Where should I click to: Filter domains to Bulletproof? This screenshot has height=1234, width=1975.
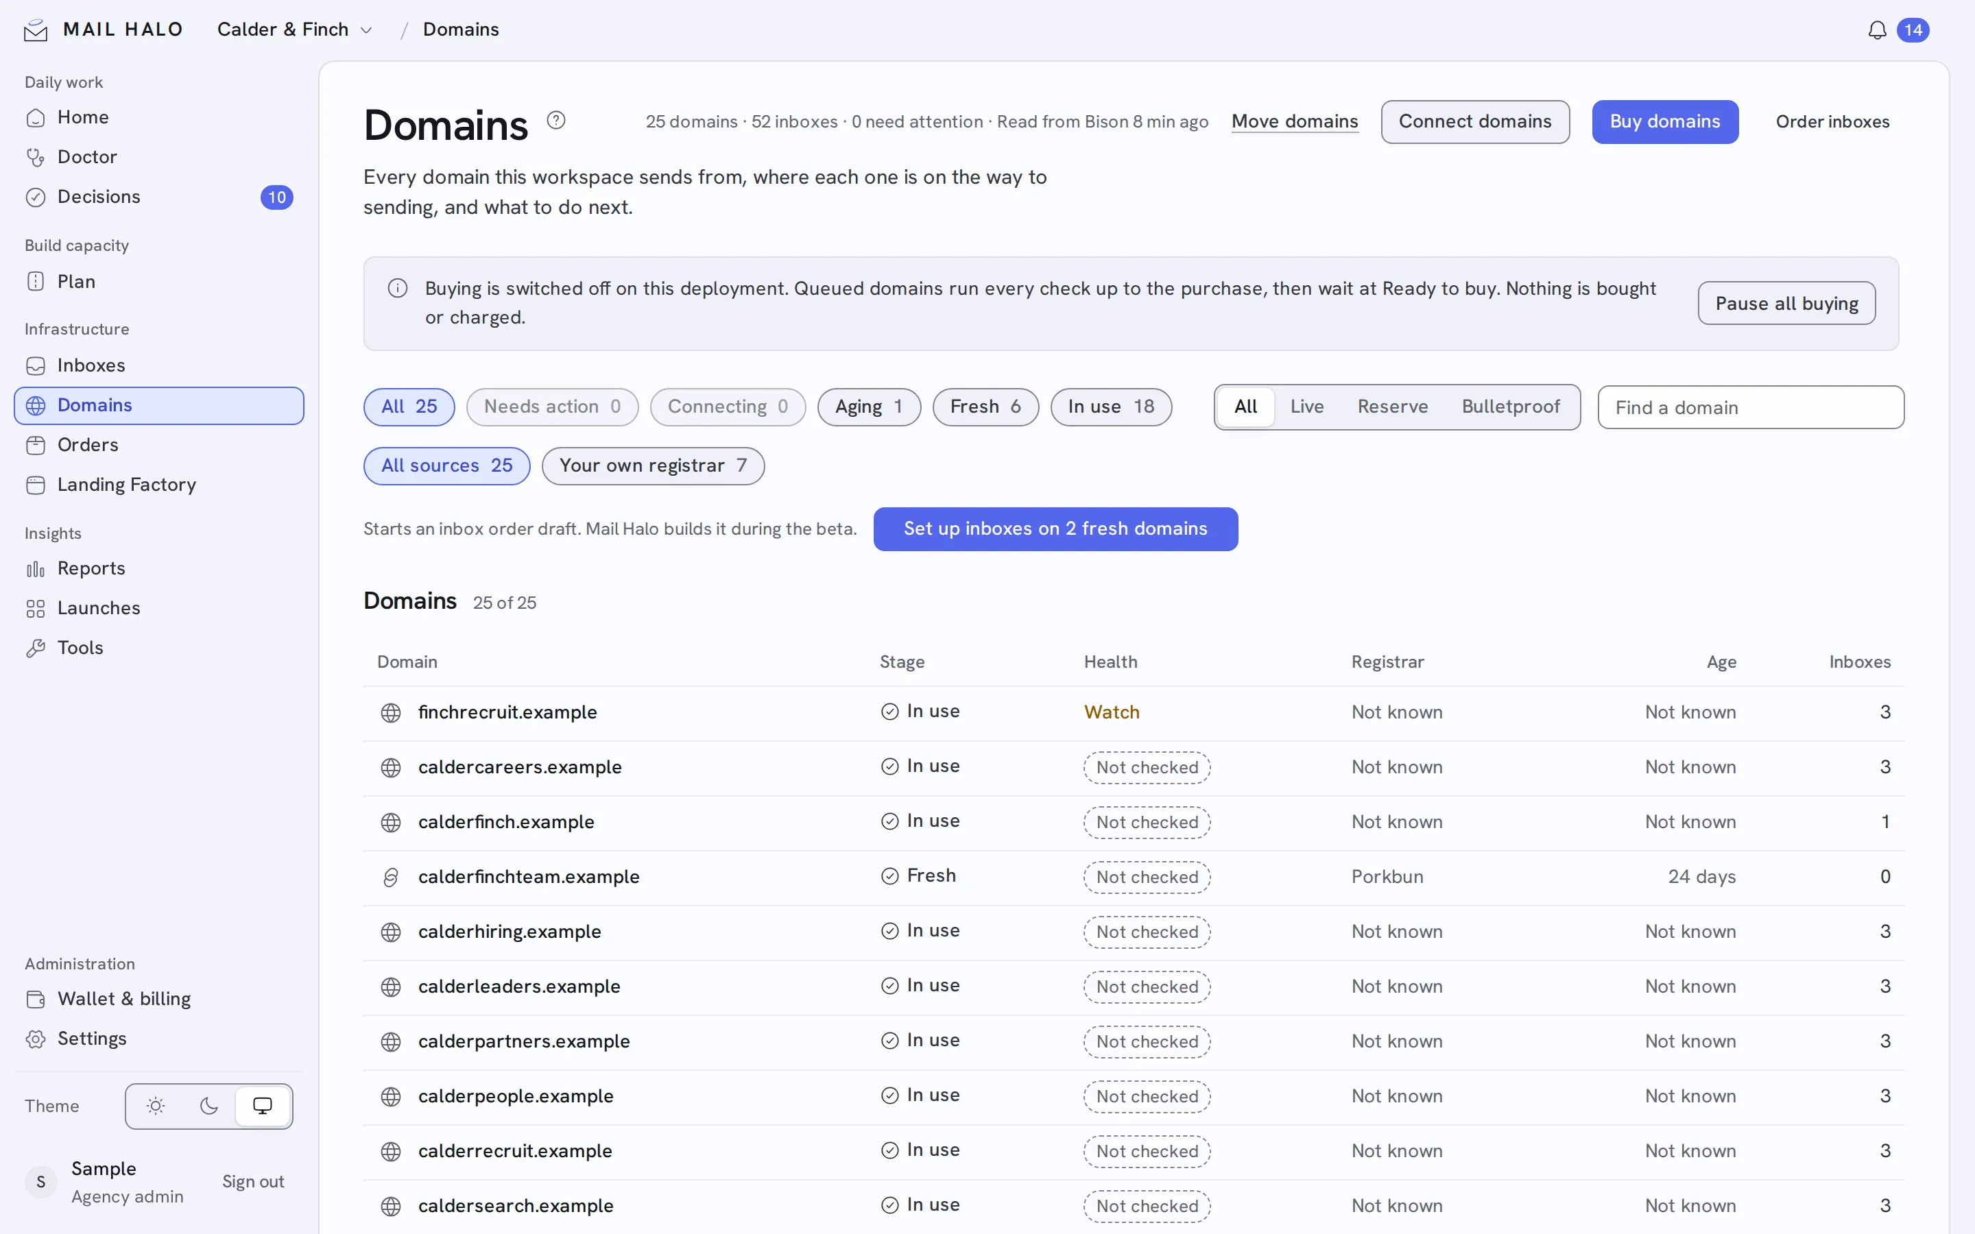pyautogui.click(x=1511, y=407)
